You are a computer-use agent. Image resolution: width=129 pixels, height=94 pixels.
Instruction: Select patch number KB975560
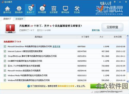click(x=82, y=47)
